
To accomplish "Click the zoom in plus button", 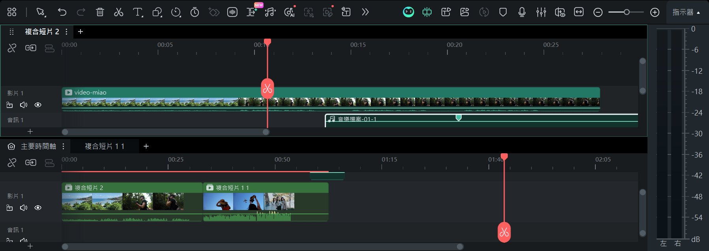I will (655, 12).
